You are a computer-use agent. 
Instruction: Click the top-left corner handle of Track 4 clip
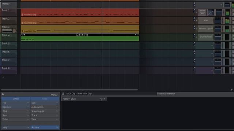pos(22,35)
